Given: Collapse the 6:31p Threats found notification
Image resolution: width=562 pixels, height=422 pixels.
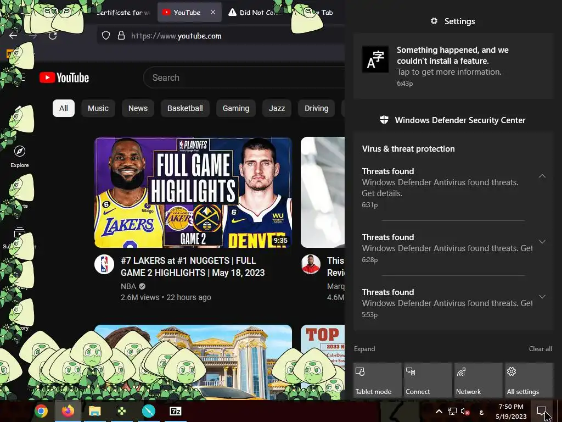Looking at the screenshot, I should pyautogui.click(x=542, y=176).
